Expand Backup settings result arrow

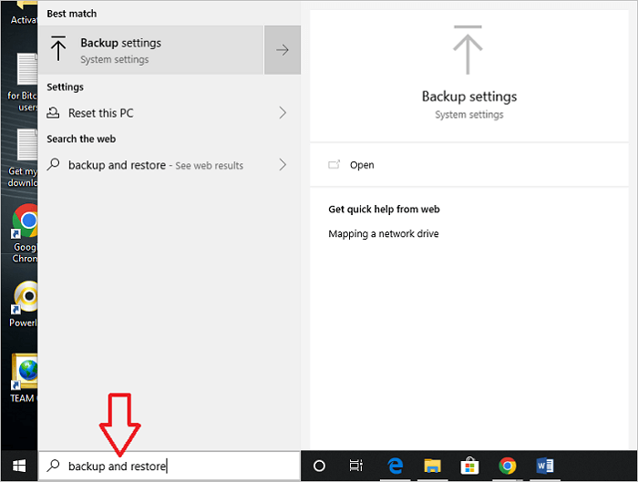[283, 50]
